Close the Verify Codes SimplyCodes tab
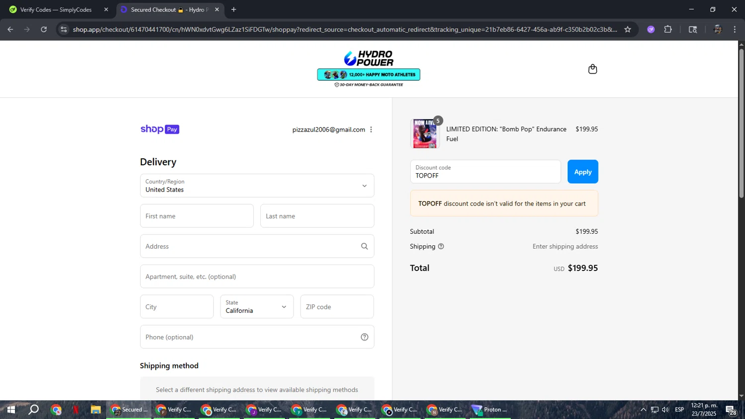745x419 pixels. (106, 9)
